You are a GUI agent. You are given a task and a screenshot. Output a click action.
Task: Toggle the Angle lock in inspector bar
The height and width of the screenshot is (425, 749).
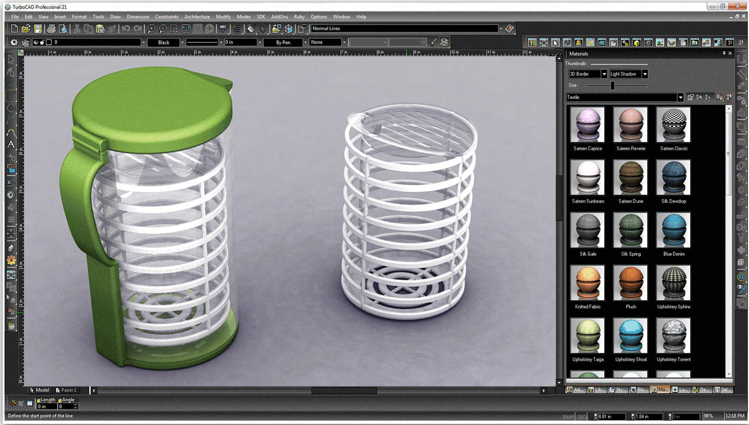pos(60,400)
